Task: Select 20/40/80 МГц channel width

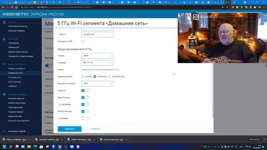Action: point(110,77)
